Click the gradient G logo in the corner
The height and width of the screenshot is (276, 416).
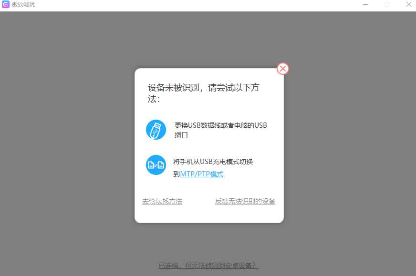5,5
